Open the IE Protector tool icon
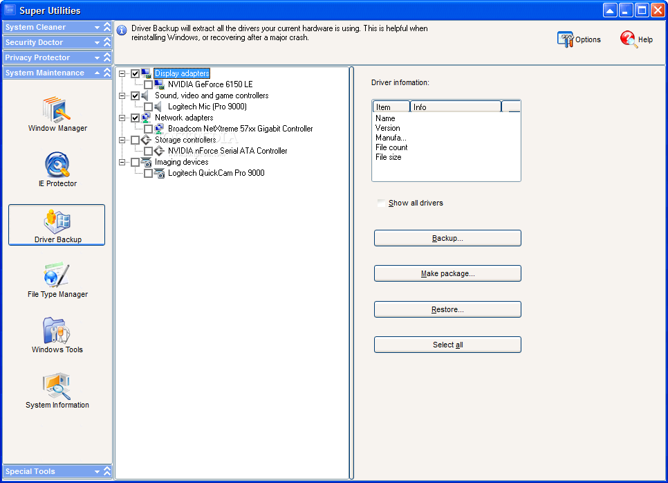668x483 pixels. (57, 165)
